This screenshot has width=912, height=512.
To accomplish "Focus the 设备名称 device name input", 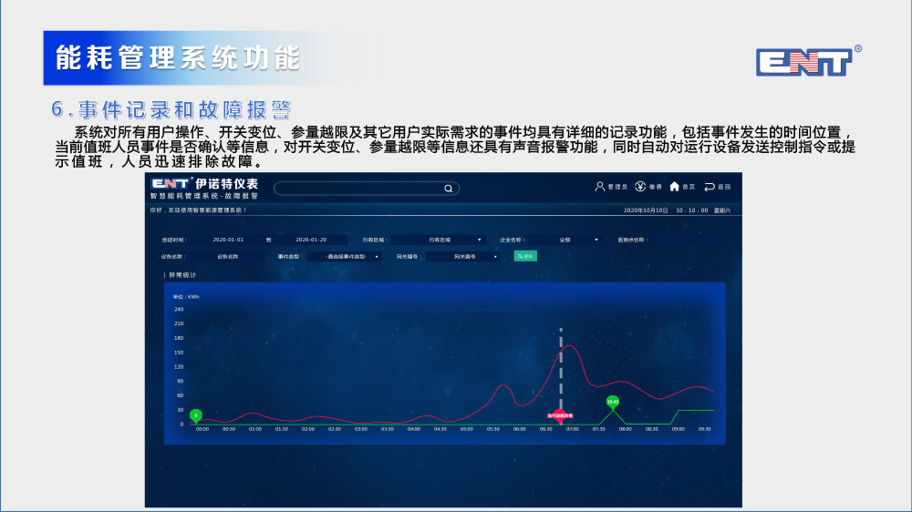I will coord(228,257).
